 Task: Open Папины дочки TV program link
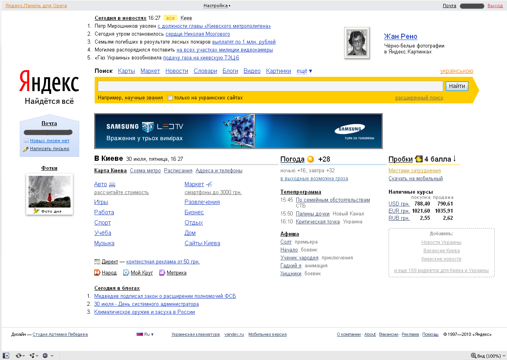coord(313,213)
